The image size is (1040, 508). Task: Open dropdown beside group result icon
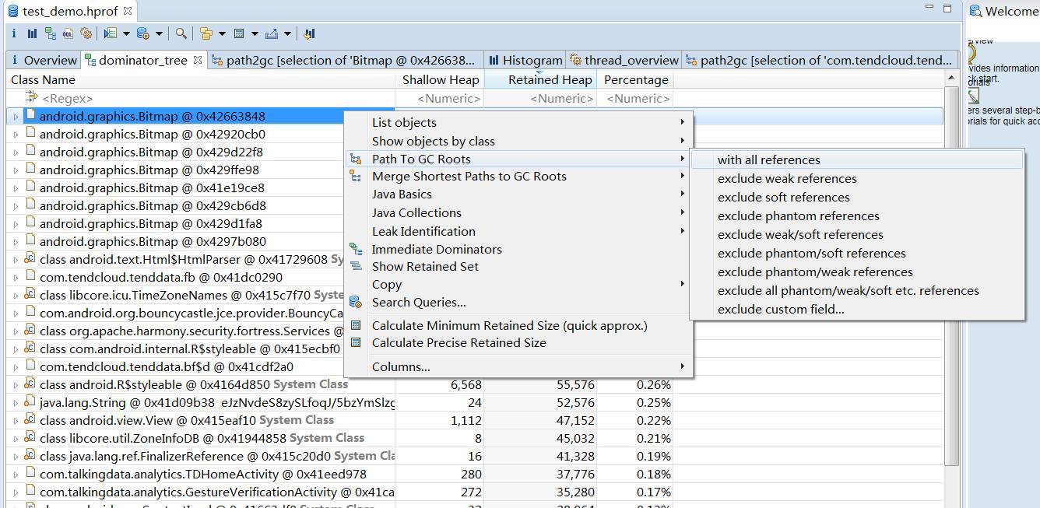pos(222,33)
